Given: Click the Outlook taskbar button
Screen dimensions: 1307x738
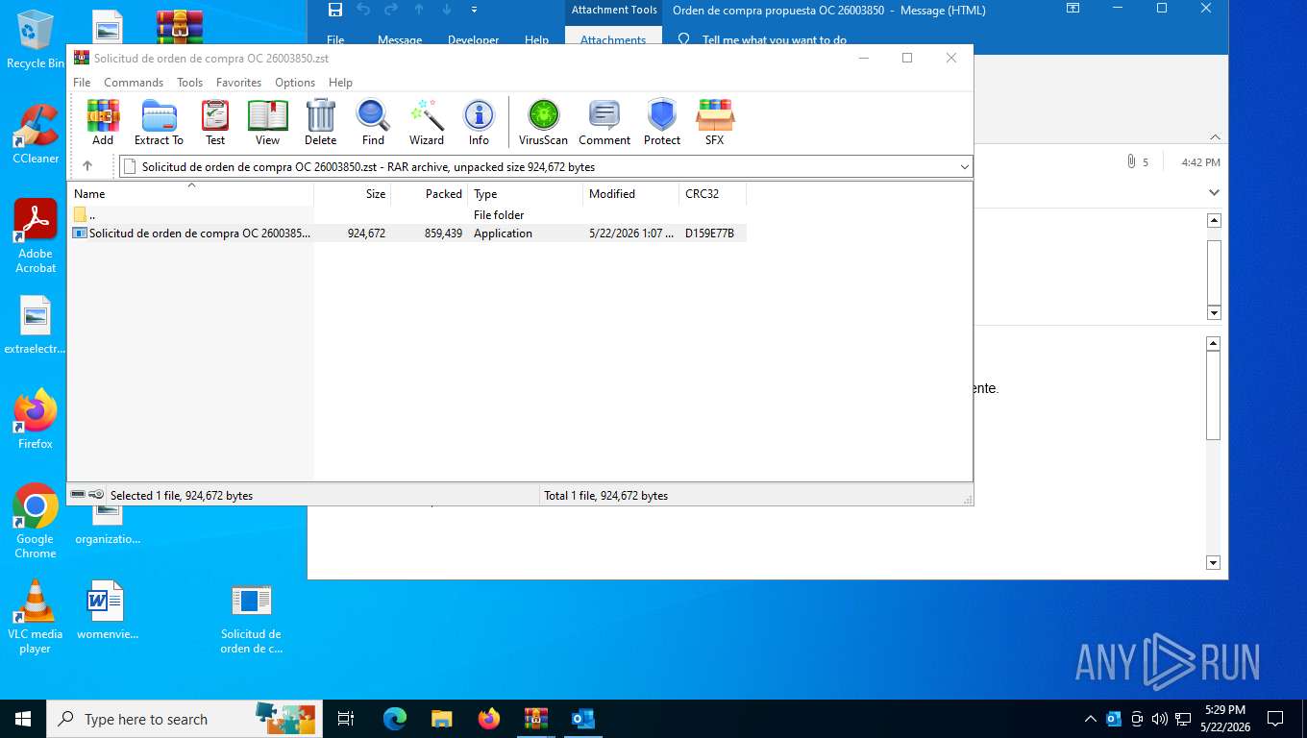Looking at the screenshot, I should pyautogui.click(x=583, y=719).
